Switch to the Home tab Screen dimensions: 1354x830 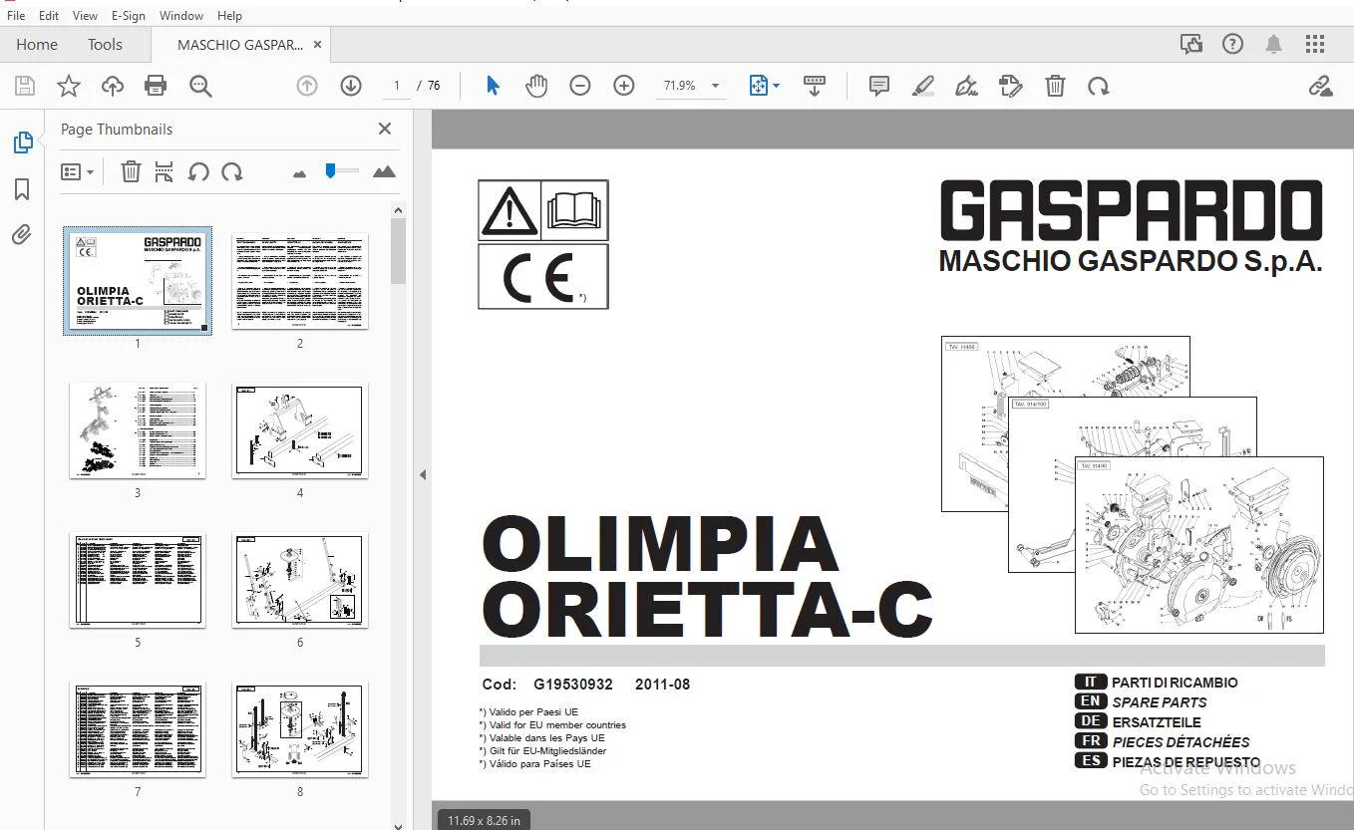37,44
